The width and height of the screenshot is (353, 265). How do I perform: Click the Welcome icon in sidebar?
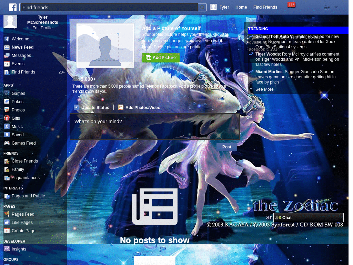[x=7, y=39]
